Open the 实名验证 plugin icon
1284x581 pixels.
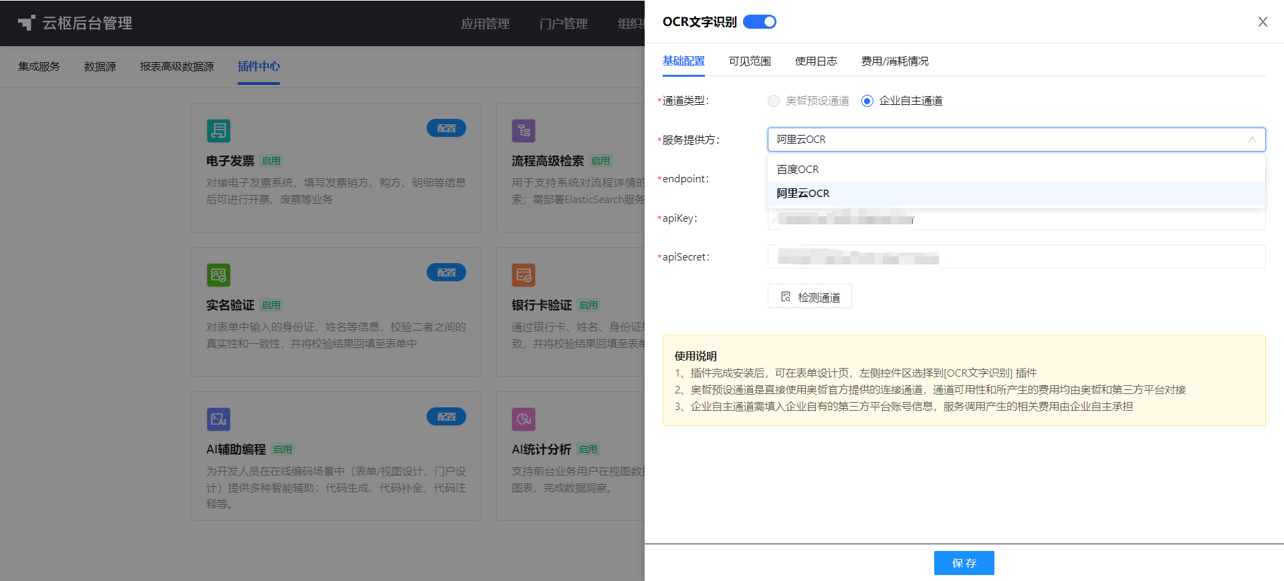219,274
